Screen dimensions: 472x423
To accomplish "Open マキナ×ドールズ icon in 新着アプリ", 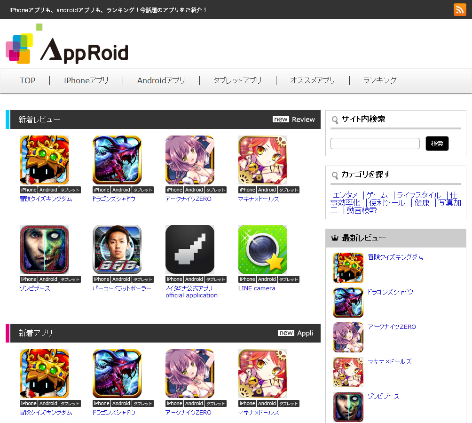I will (x=263, y=374).
